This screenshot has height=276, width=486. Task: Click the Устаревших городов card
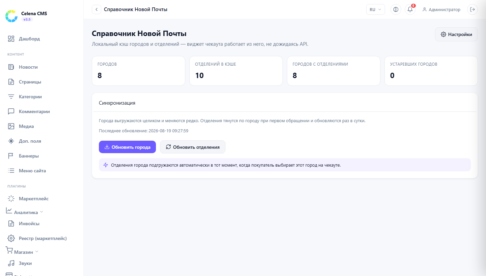coord(431,71)
